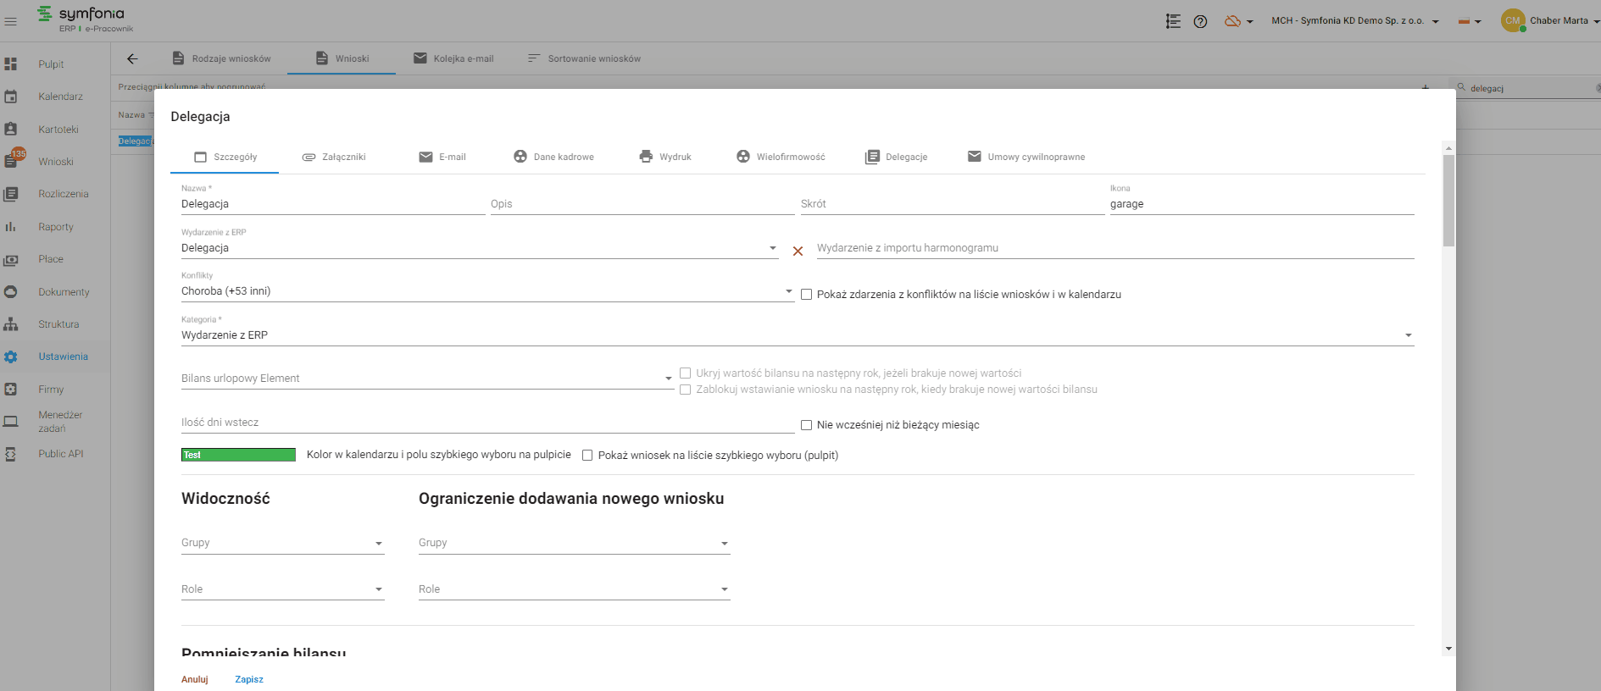This screenshot has width=1601, height=691.
Task: Go back using the left arrow icon
Action: pos(132,58)
